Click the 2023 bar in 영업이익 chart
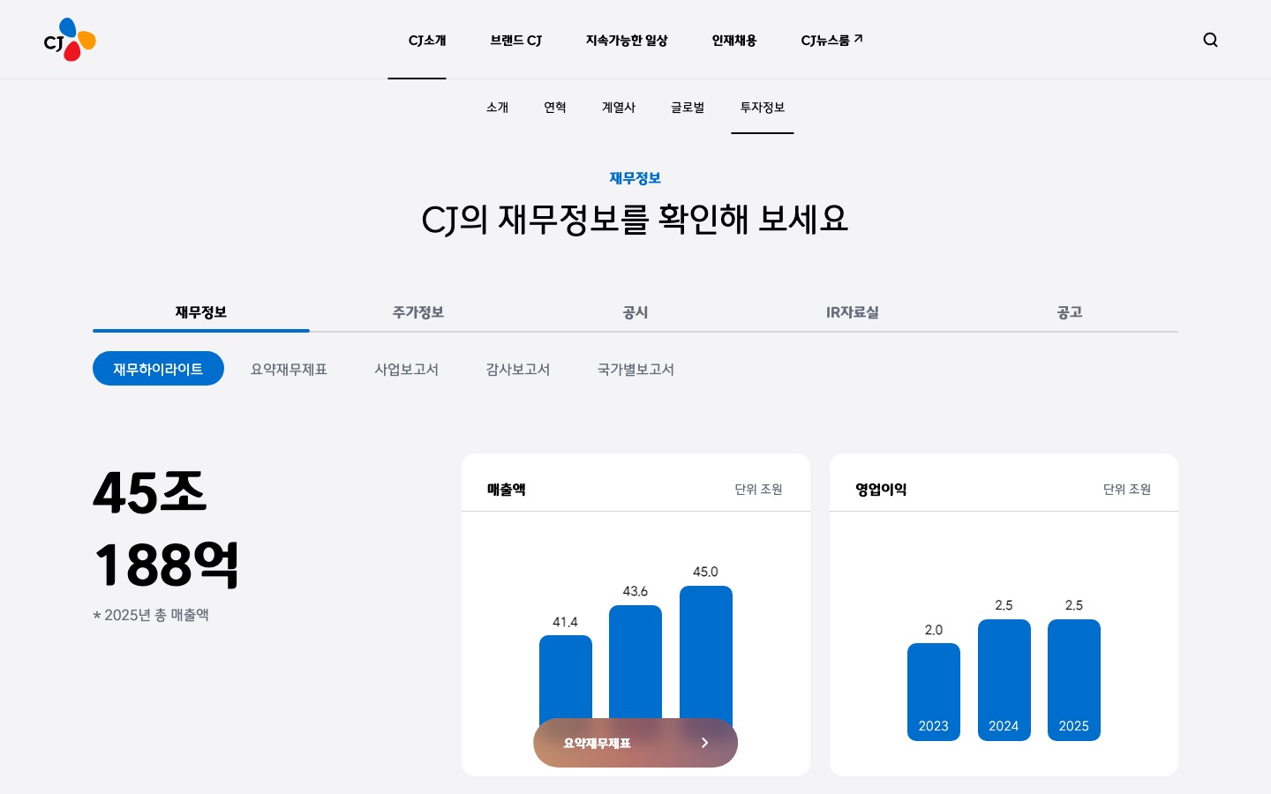Image resolution: width=1271 pixels, height=794 pixels. click(934, 692)
